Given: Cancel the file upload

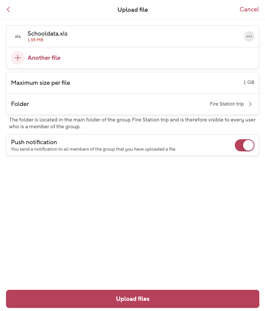Looking at the screenshot, I should 249,9.
